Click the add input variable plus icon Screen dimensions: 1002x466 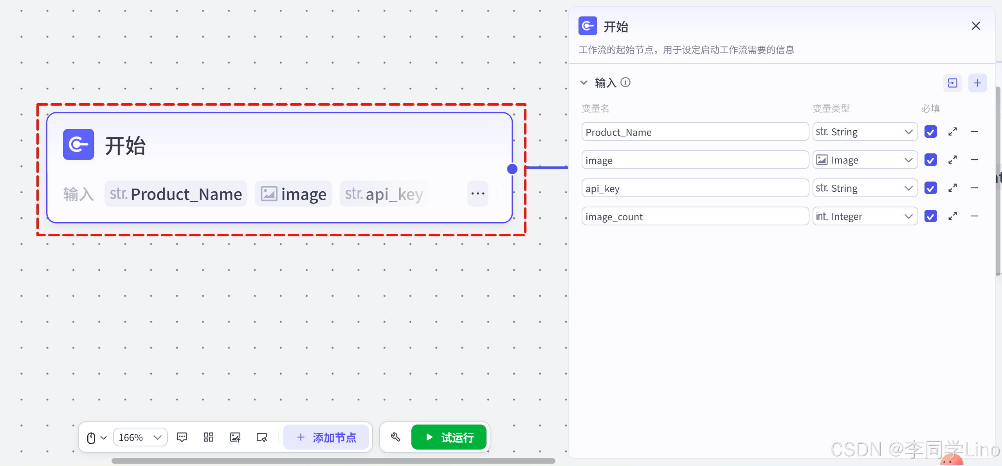tap(977, 83)
